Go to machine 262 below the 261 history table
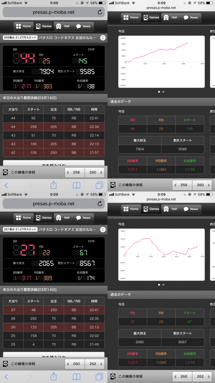Viewport: 215px width, 383px height. click(x=95, y=364)
